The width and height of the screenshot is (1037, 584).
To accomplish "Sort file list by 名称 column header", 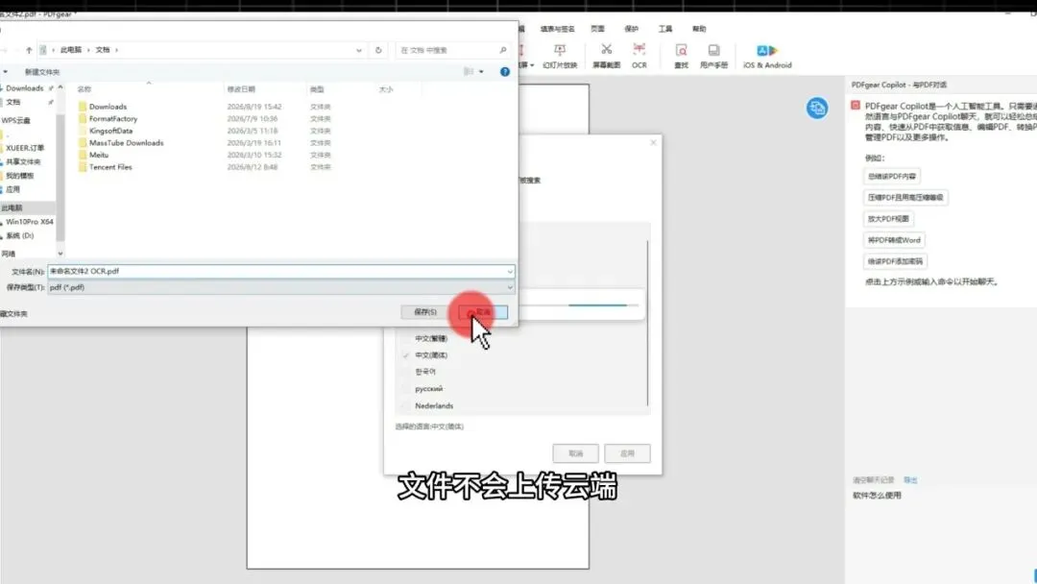I will [x=84, y=89].
